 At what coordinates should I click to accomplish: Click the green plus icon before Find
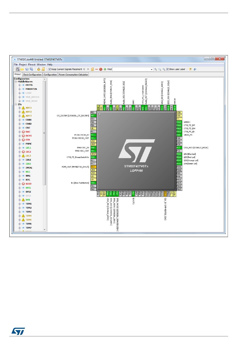point(105,69)
